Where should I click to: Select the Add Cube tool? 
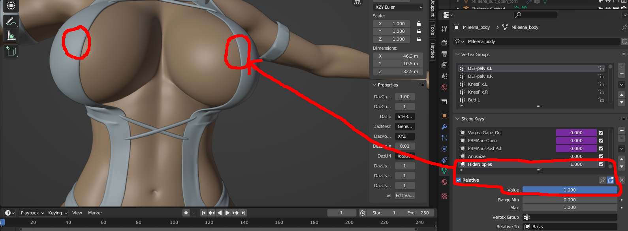point(11,51)
